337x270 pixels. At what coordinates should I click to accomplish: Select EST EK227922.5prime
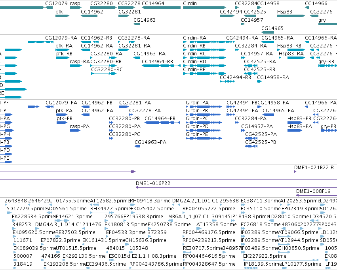[x=281, y=260]
